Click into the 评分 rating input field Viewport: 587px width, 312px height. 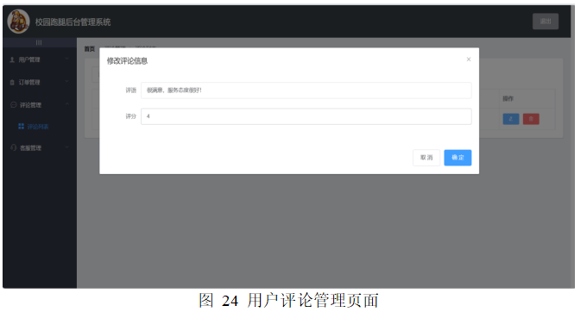(x=306, y=116)
